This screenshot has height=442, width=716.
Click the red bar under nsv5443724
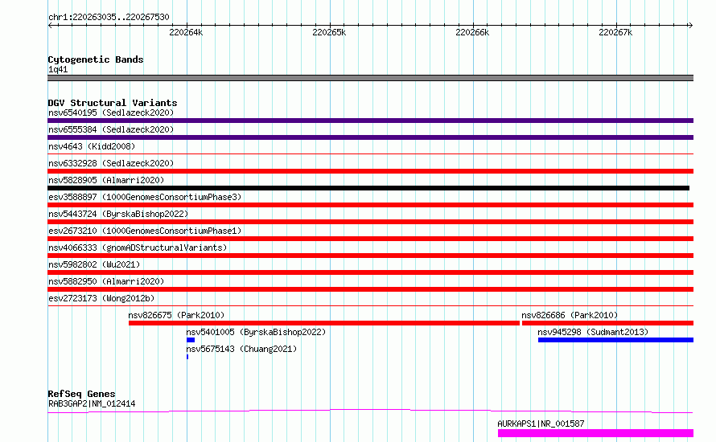370,222
